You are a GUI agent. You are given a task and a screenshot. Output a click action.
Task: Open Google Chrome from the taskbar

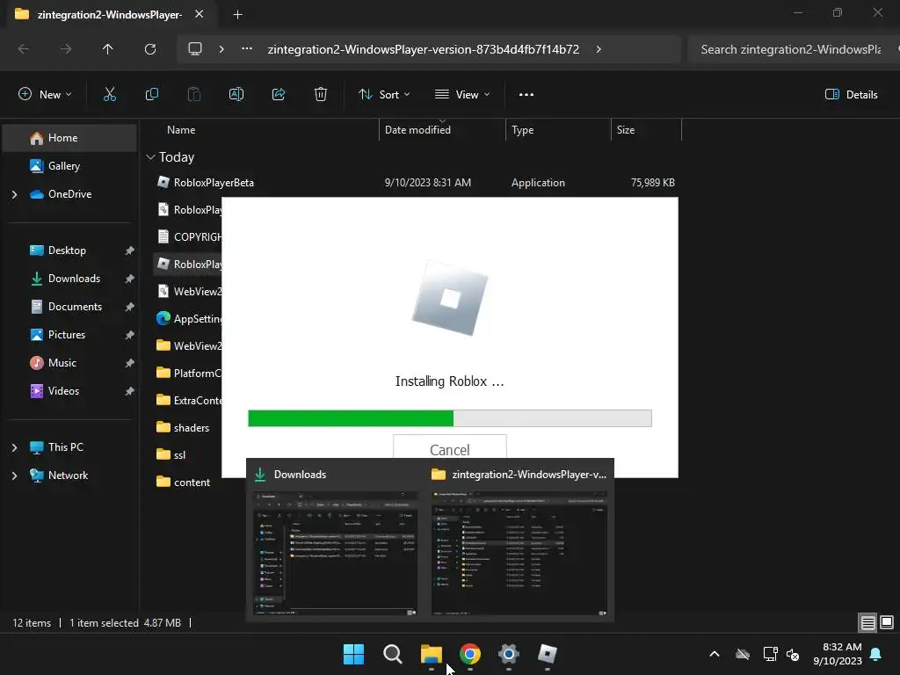pyautogui.click(x=470, y=654)
